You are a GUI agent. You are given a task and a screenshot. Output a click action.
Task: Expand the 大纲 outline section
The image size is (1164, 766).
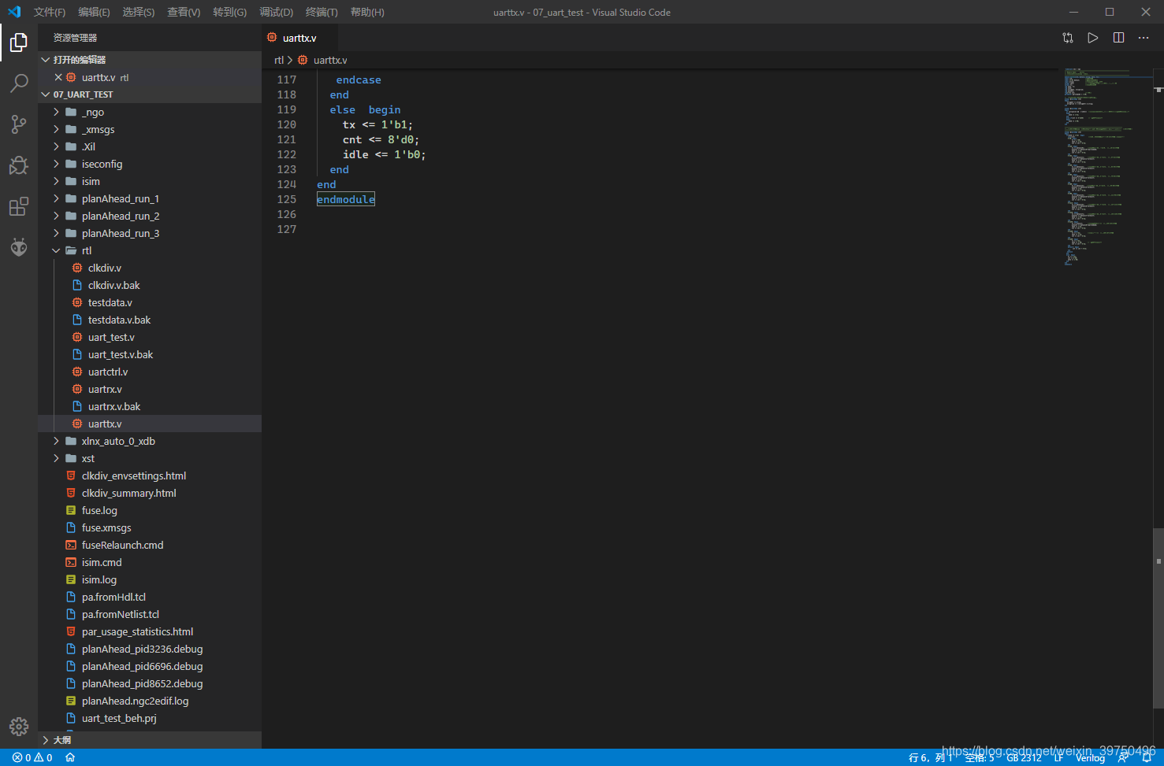[x=150, y=740]
